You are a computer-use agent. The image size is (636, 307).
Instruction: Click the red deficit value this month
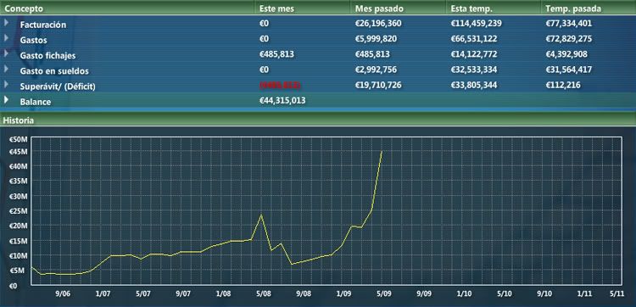click(280, 85)
